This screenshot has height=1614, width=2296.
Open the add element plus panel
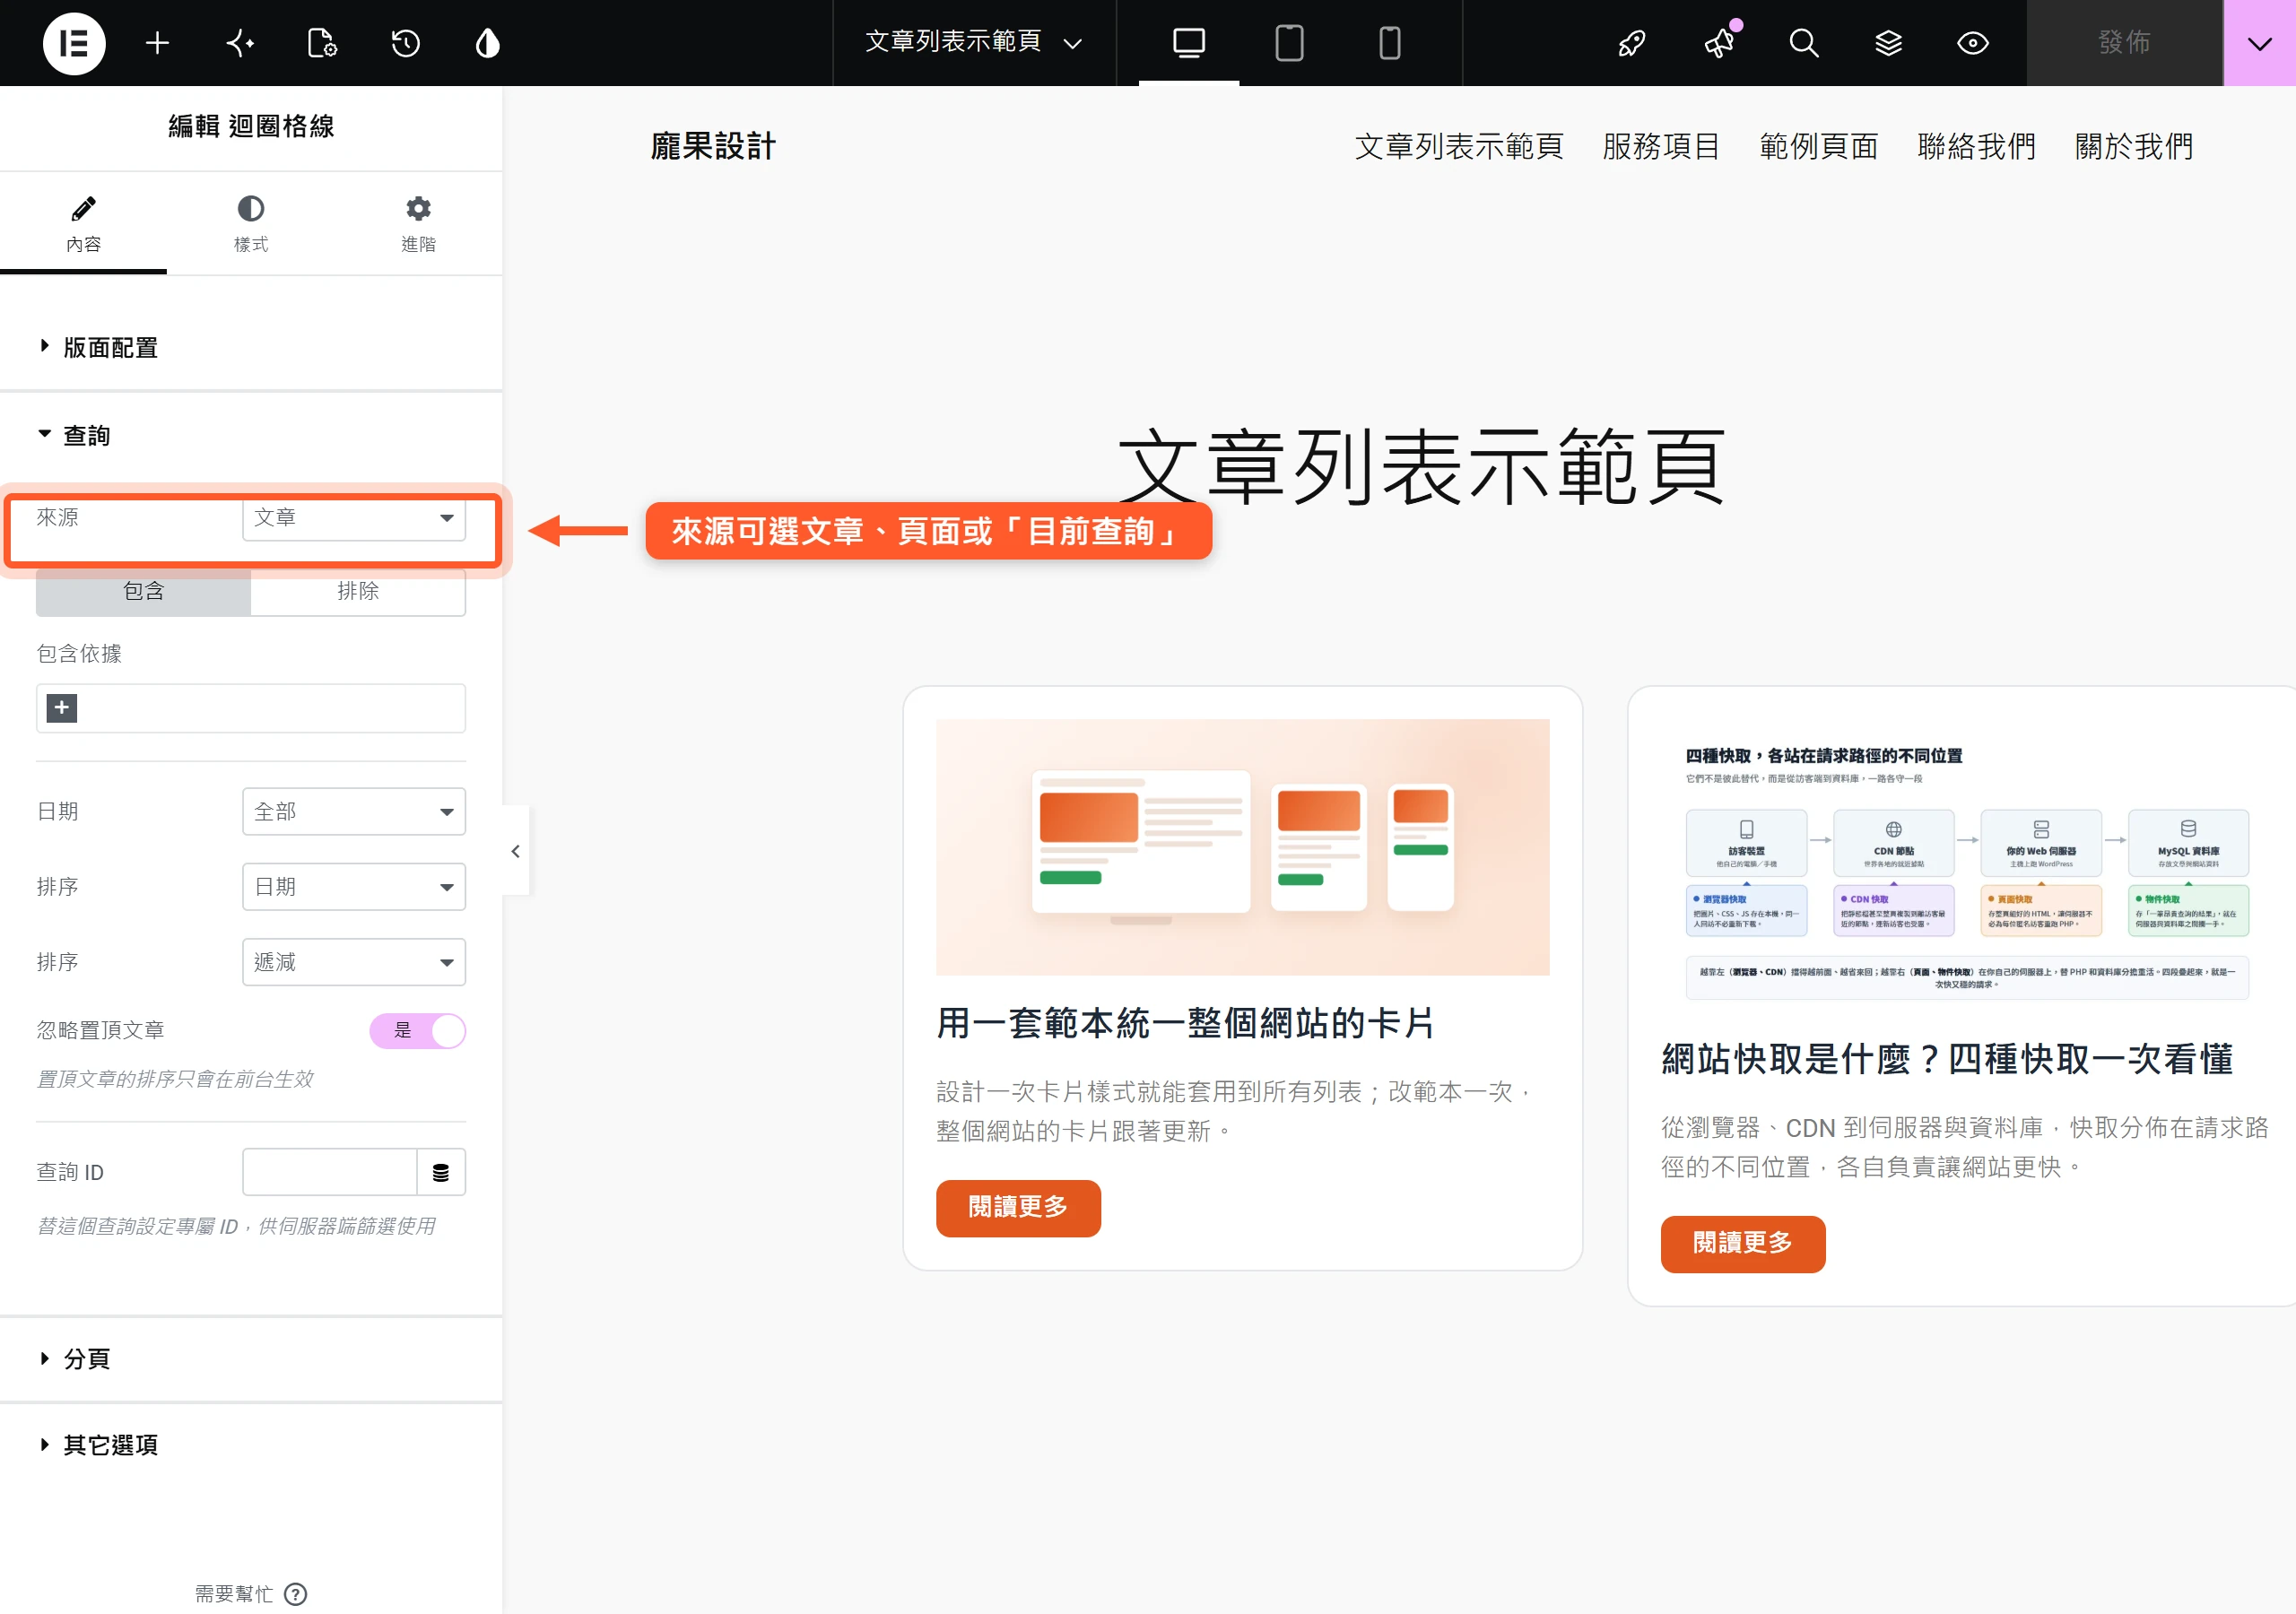tap(157, 43)
